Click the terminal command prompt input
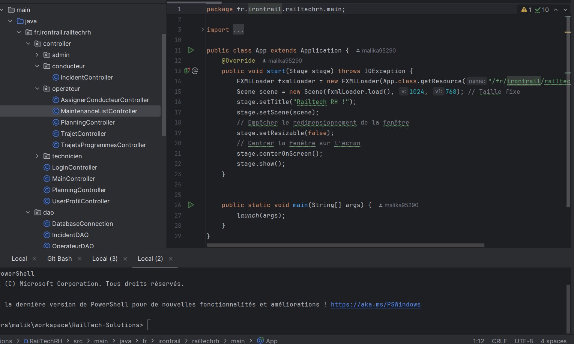Image resolution: width=574 pixels, height=344 pixels. (x=149, y=325)
